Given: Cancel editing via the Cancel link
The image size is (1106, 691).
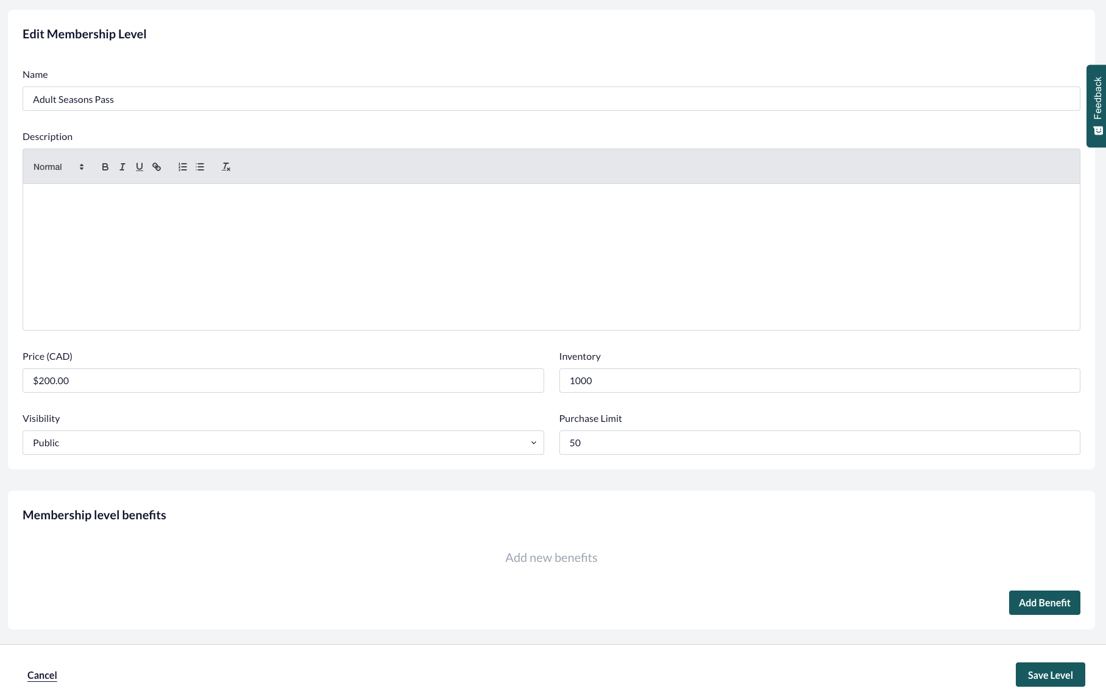Looking at the screenshot, I should tap(41, 675).
